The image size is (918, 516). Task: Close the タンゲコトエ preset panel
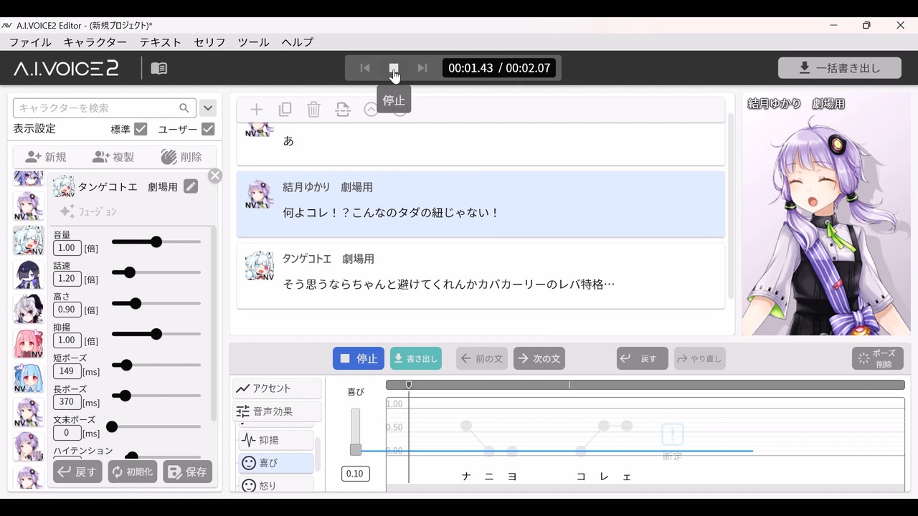click(214, 176)
